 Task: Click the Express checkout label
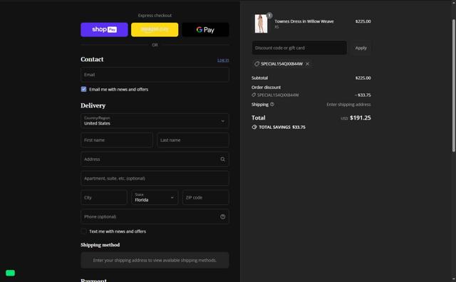pyautogui.click(x=155, y=16)
